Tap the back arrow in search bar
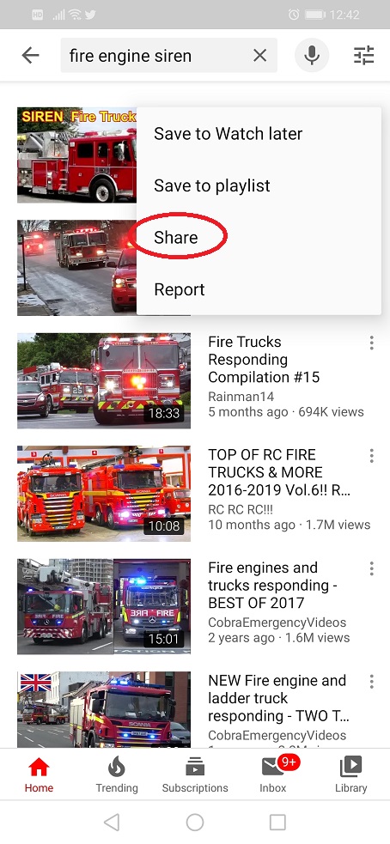This screenshot has width=390, height=844. (31, 56)
